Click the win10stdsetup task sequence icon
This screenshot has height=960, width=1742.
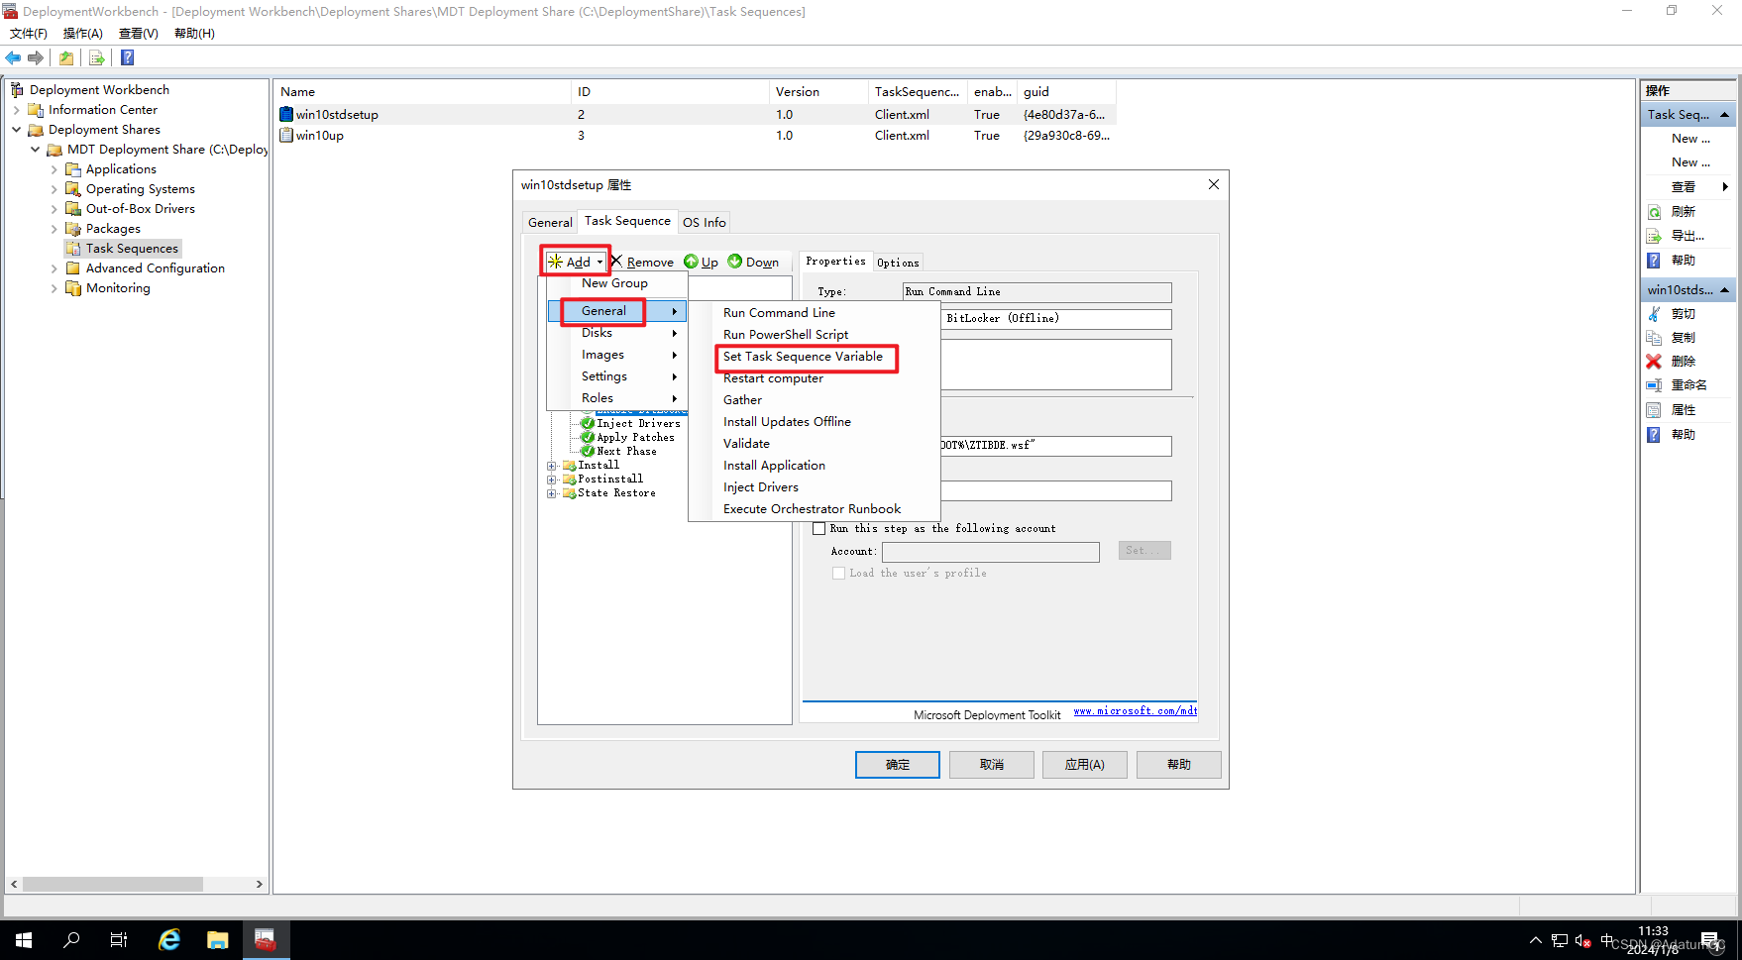coord(286,114)
